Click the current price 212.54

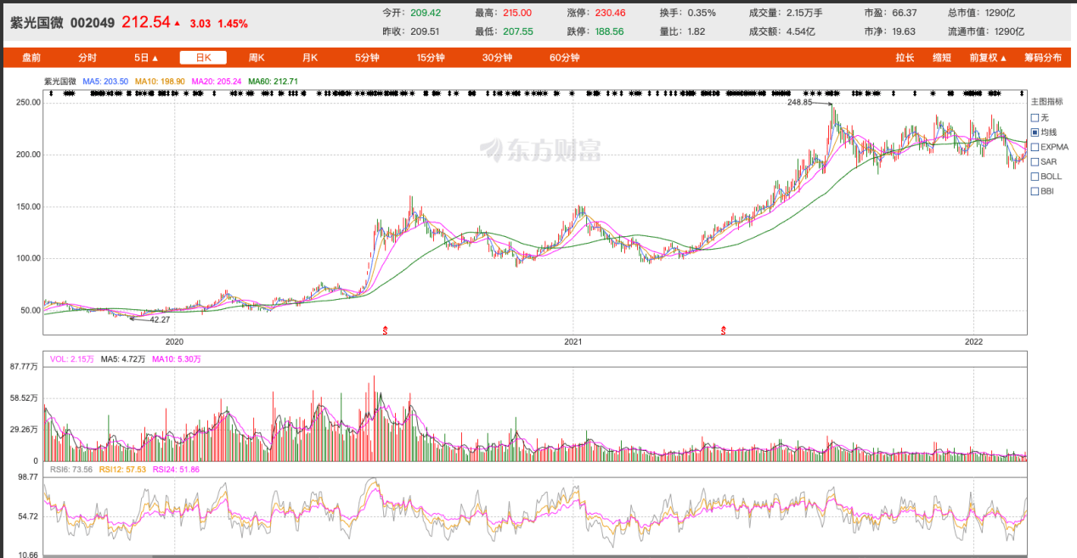[x=146, y=22]
